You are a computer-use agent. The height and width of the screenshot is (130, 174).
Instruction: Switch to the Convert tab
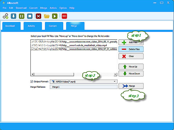tap(54, 26)
